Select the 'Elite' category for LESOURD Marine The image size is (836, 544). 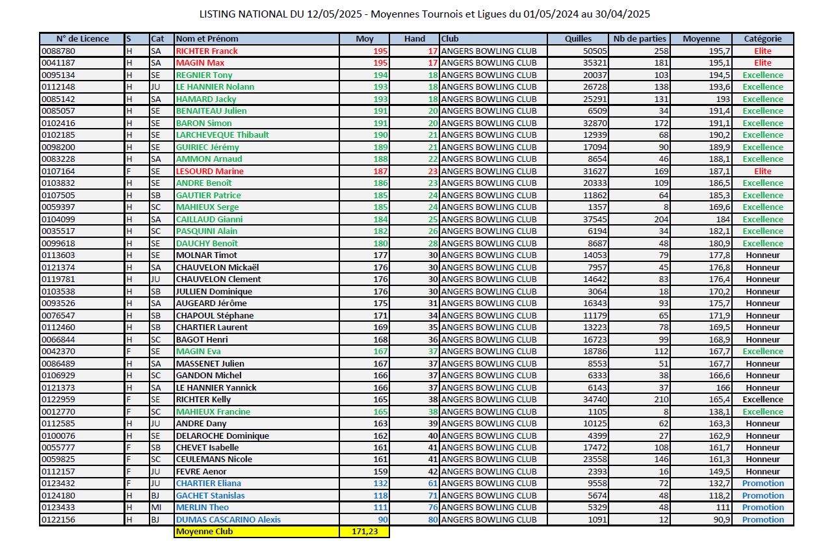point(763,171)
